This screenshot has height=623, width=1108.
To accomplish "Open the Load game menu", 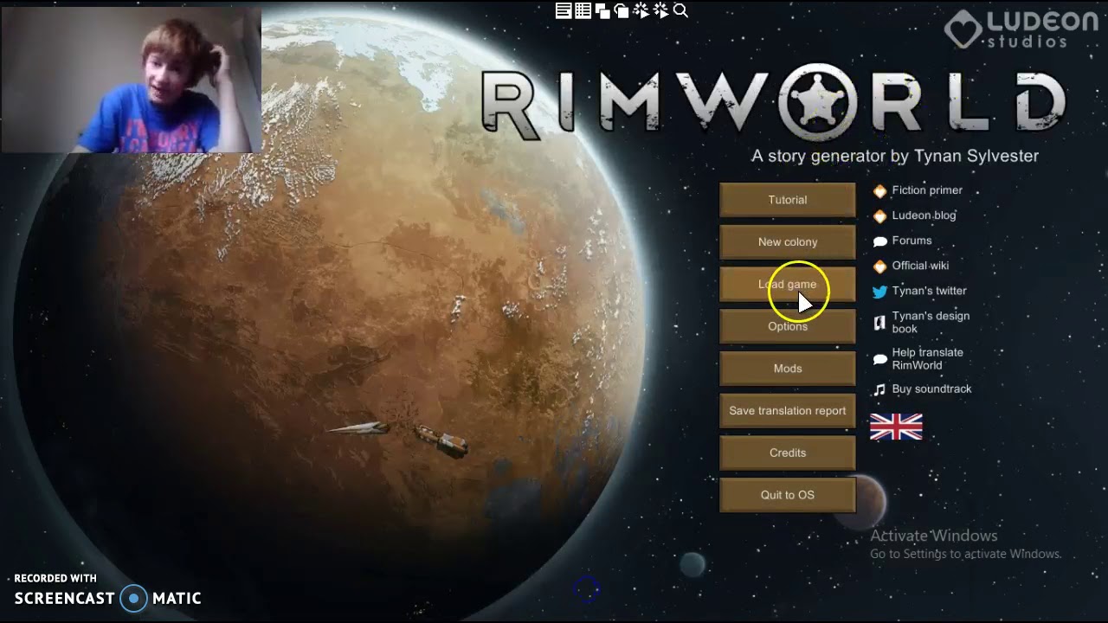I will 788,285.
